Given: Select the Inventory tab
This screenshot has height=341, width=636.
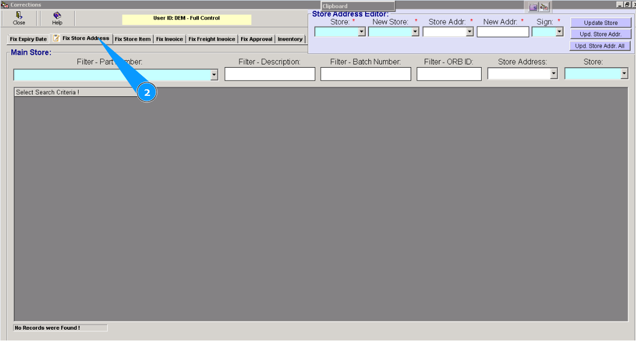Looking at the screenshot, I should pyautogui.click(x=290, y=39).
